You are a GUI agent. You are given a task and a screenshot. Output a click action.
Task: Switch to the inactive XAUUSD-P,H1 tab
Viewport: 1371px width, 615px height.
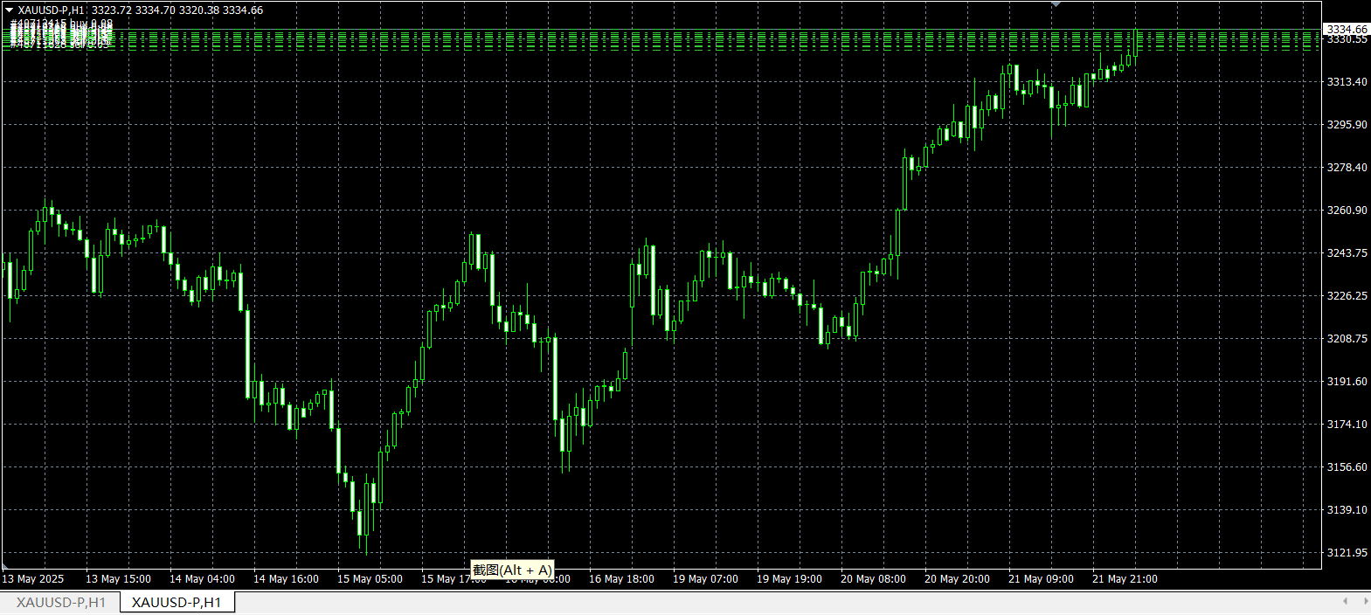60,603
